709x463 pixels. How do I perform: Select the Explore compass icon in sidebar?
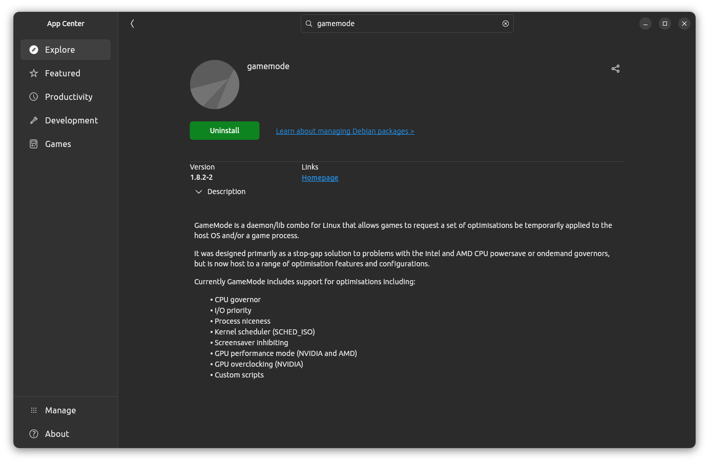pos(33,49)
